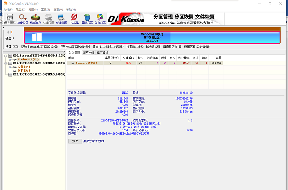This screenshot has width=288, height=190.
Task: Select 软件(D:) partition in tree
Action: [x=23, y=67]
